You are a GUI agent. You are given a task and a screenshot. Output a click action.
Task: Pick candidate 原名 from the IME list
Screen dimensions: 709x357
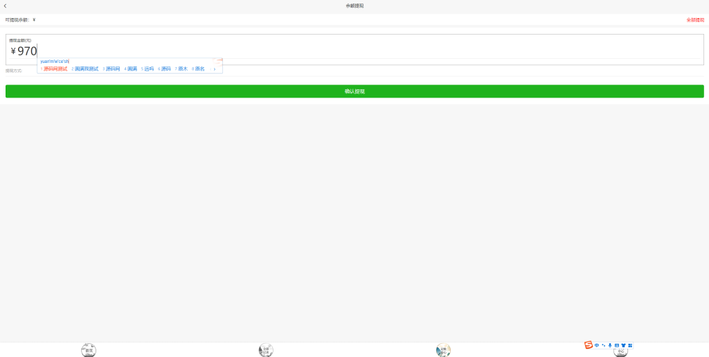pyautogui.click(x=199, y=69)
